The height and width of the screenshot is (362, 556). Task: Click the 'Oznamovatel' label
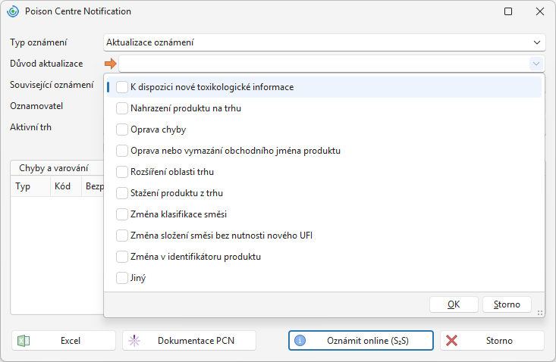click(x=36, y=106)
